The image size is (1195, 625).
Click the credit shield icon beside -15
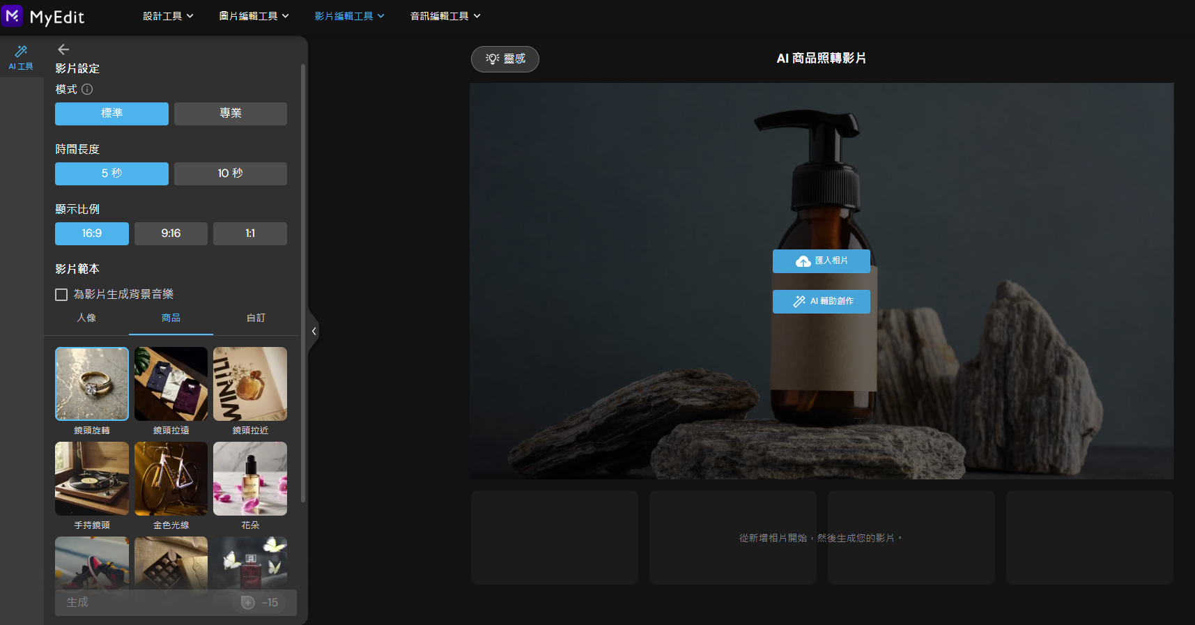click(247, 603)
